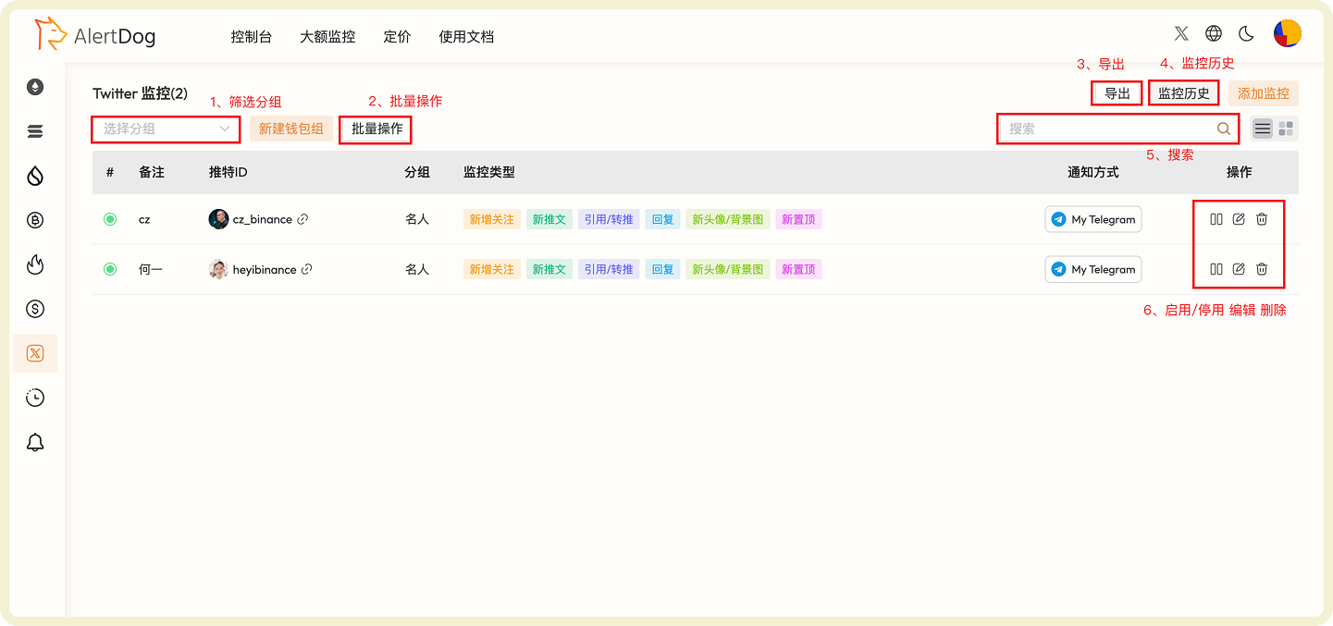Open the dollar coin sidebar icon

pyautogui.click(x=35, y=309)
